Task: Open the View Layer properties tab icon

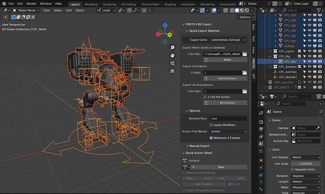Action: 261,137
